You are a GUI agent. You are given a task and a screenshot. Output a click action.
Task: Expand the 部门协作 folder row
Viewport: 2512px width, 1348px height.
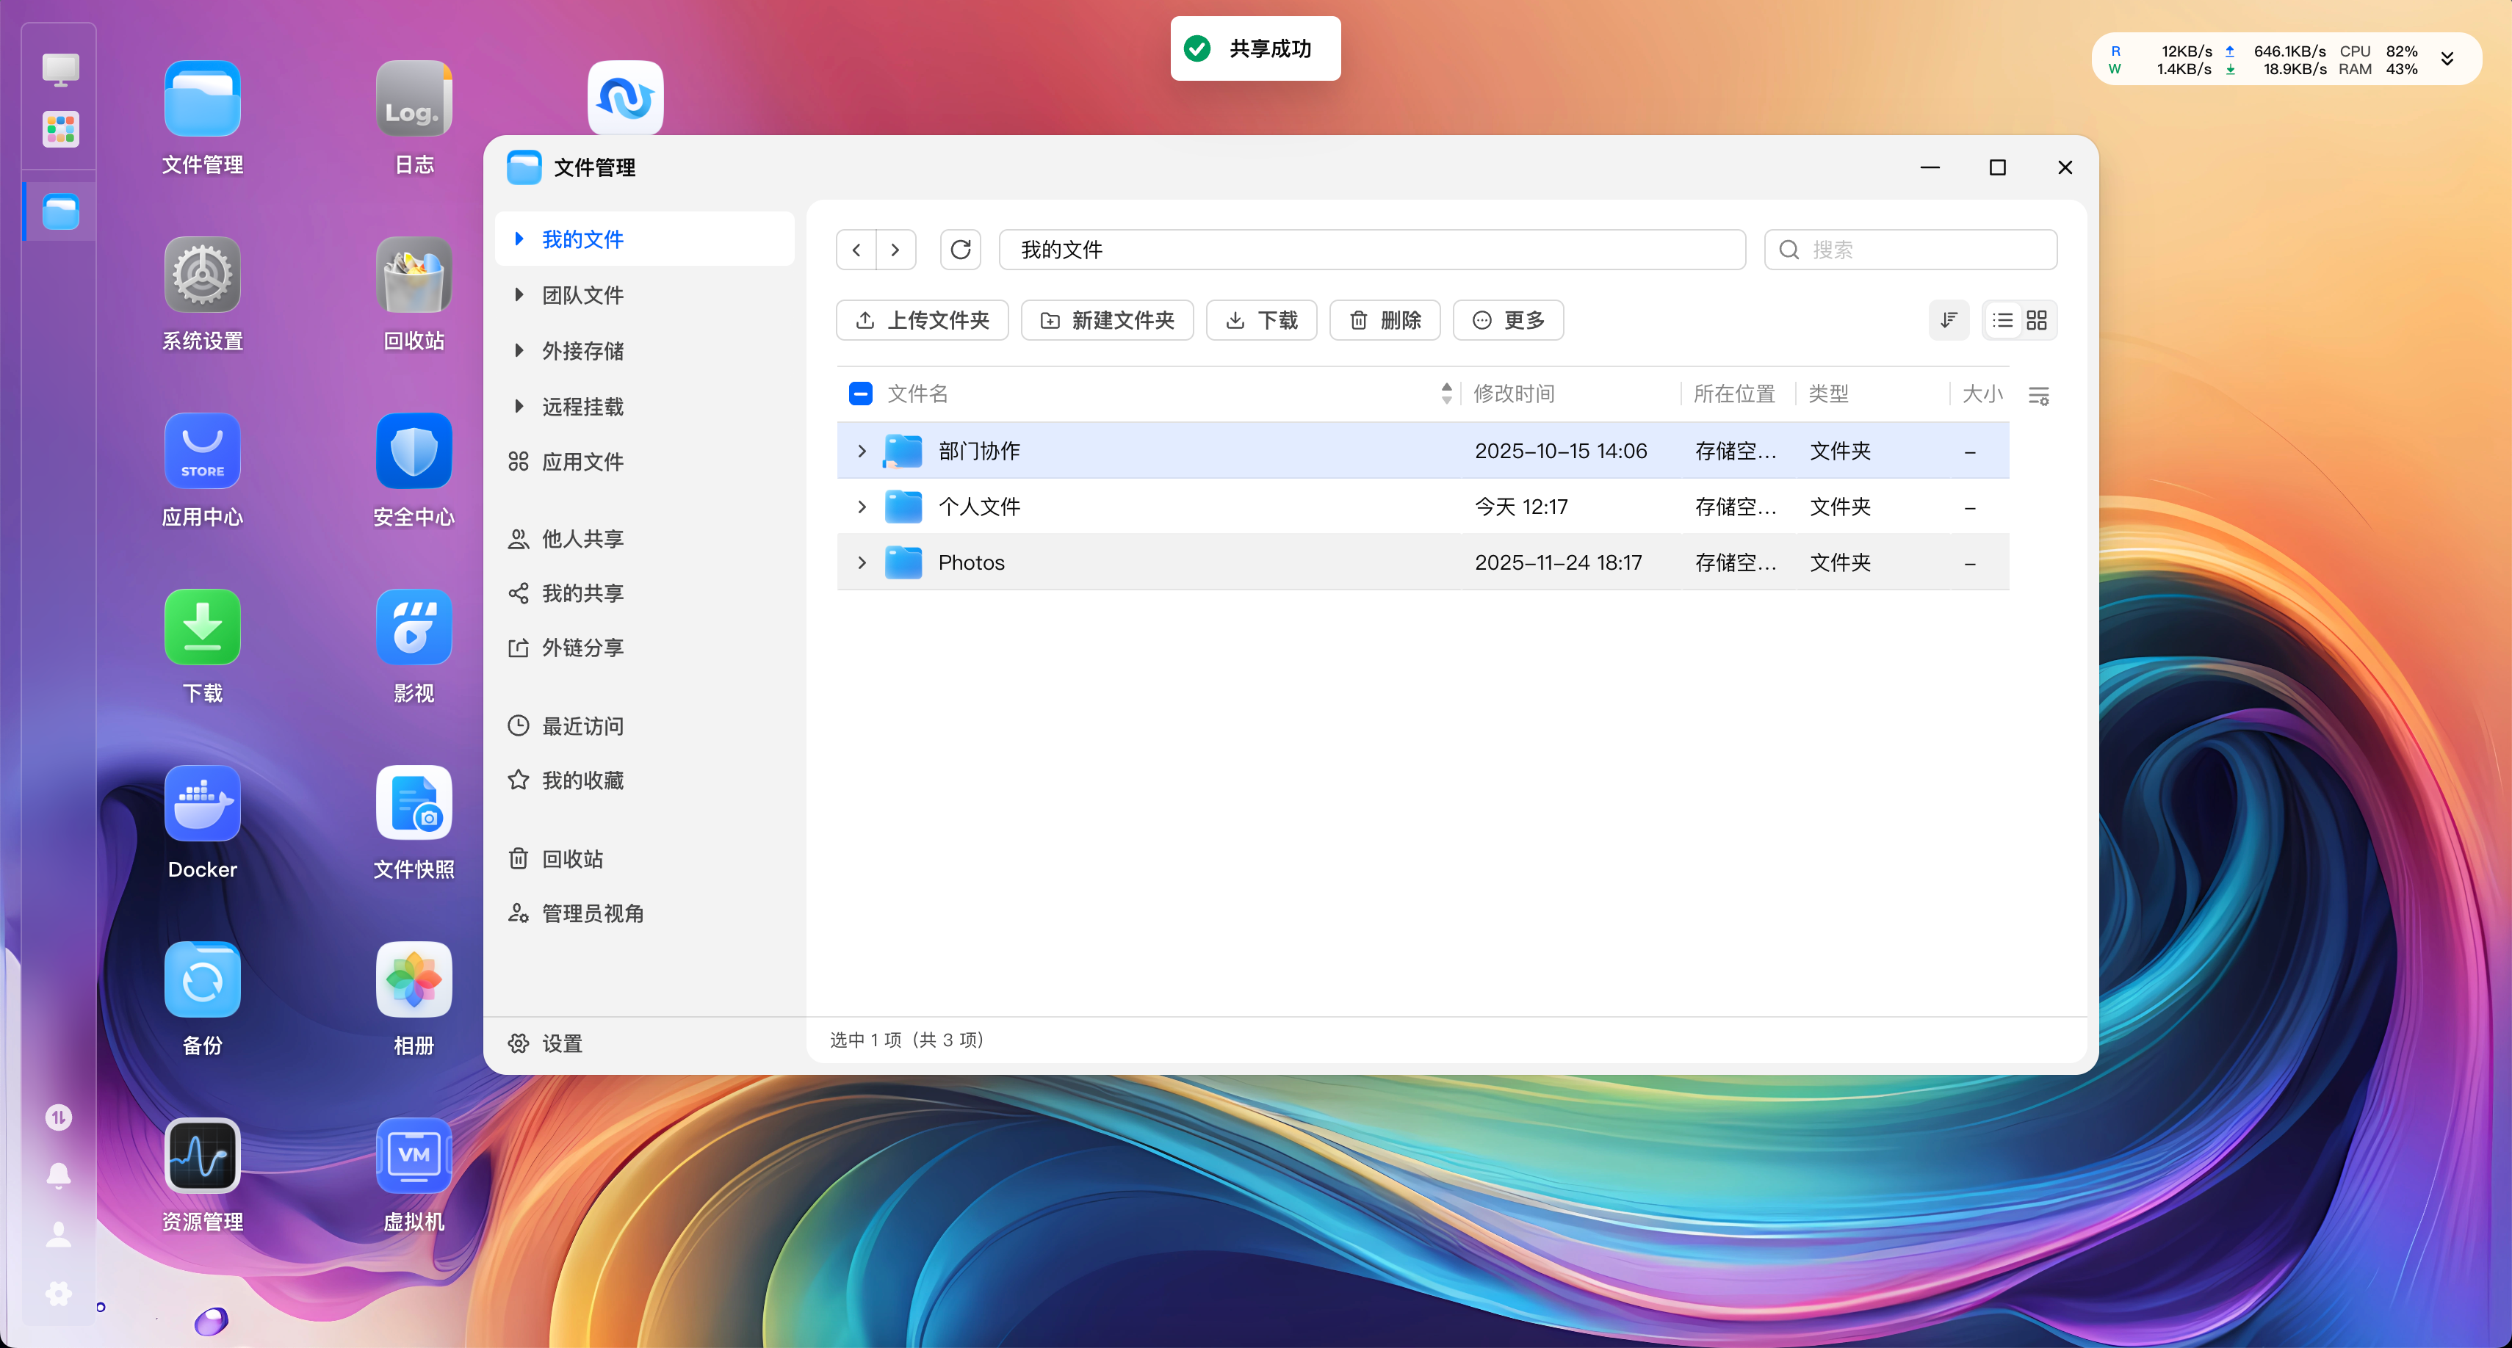click(x=862, y=452)
